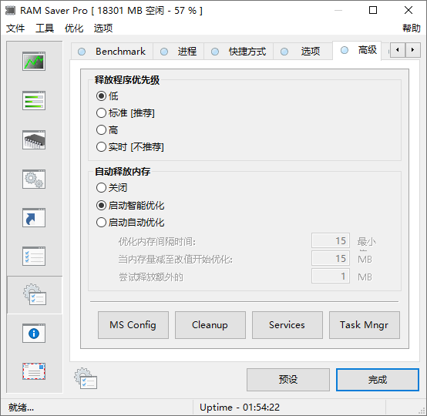
Task: Open the blue info sidebar icon
Action: 34,334
